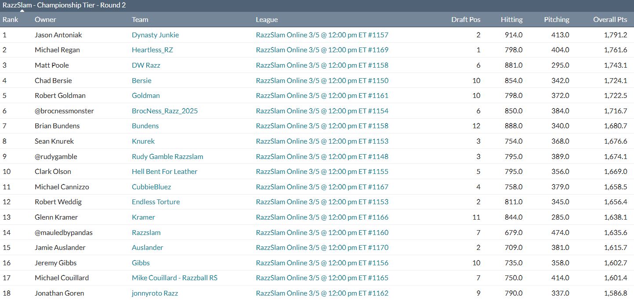Open league link #1150

(322, 80)
